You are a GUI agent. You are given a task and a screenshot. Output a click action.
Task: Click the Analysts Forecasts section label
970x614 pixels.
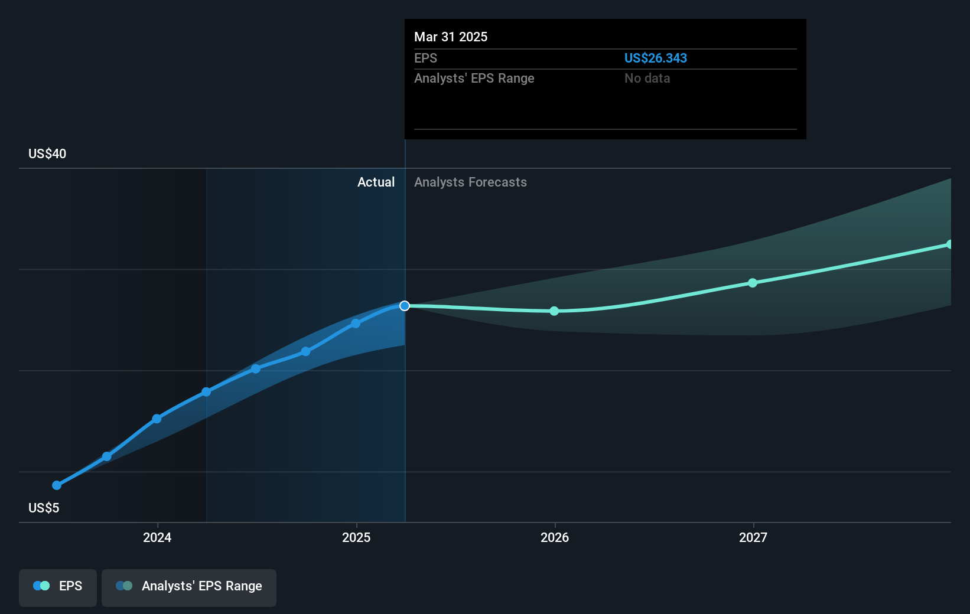coord(470,182)
